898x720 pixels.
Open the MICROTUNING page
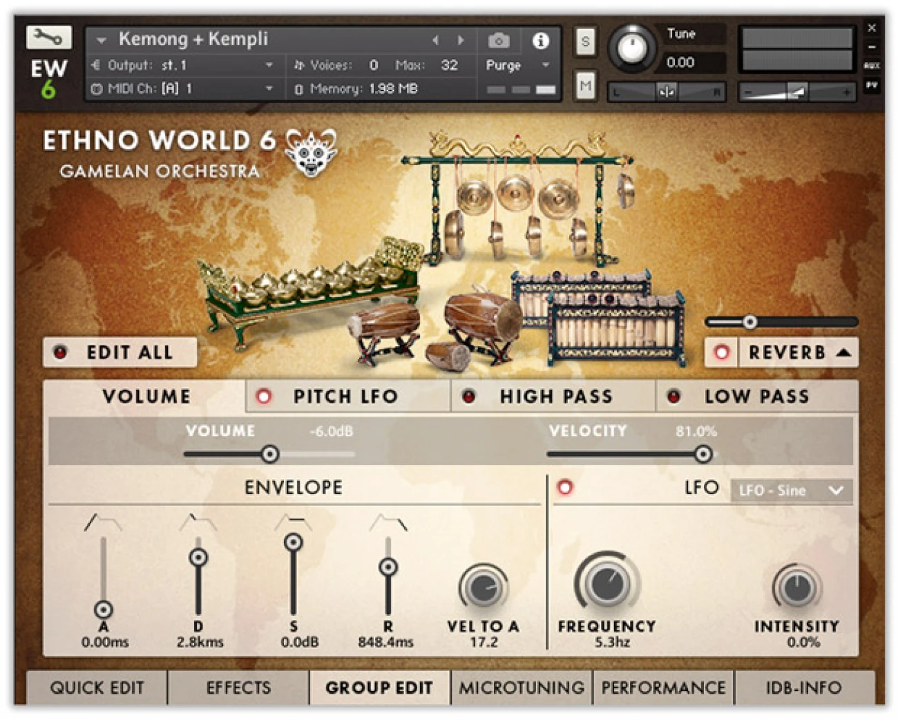(x=522, y=688)
